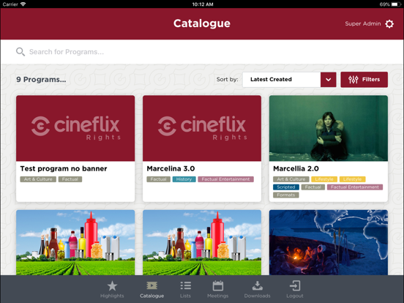
Task: Select Art & Culture tag on Test program
Action: (38, 179)
